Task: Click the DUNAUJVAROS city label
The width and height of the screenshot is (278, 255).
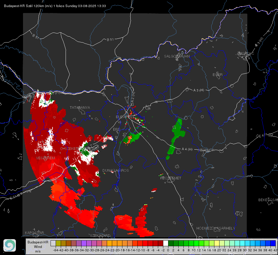Action: click(116, 170)
